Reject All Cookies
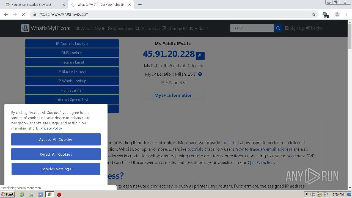This screenshot has height=198, width=352. click(56, 154)
